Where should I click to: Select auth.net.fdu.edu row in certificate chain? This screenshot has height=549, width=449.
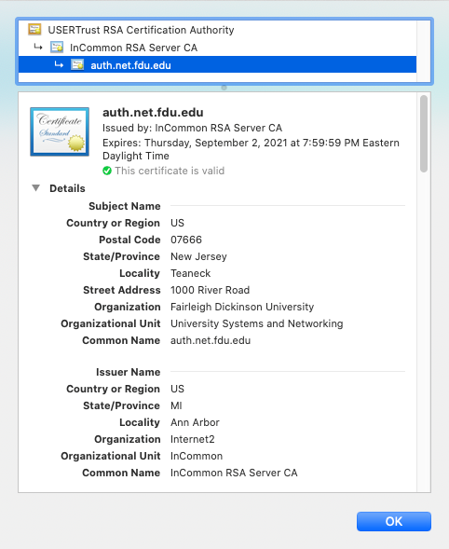click(217, 64)
